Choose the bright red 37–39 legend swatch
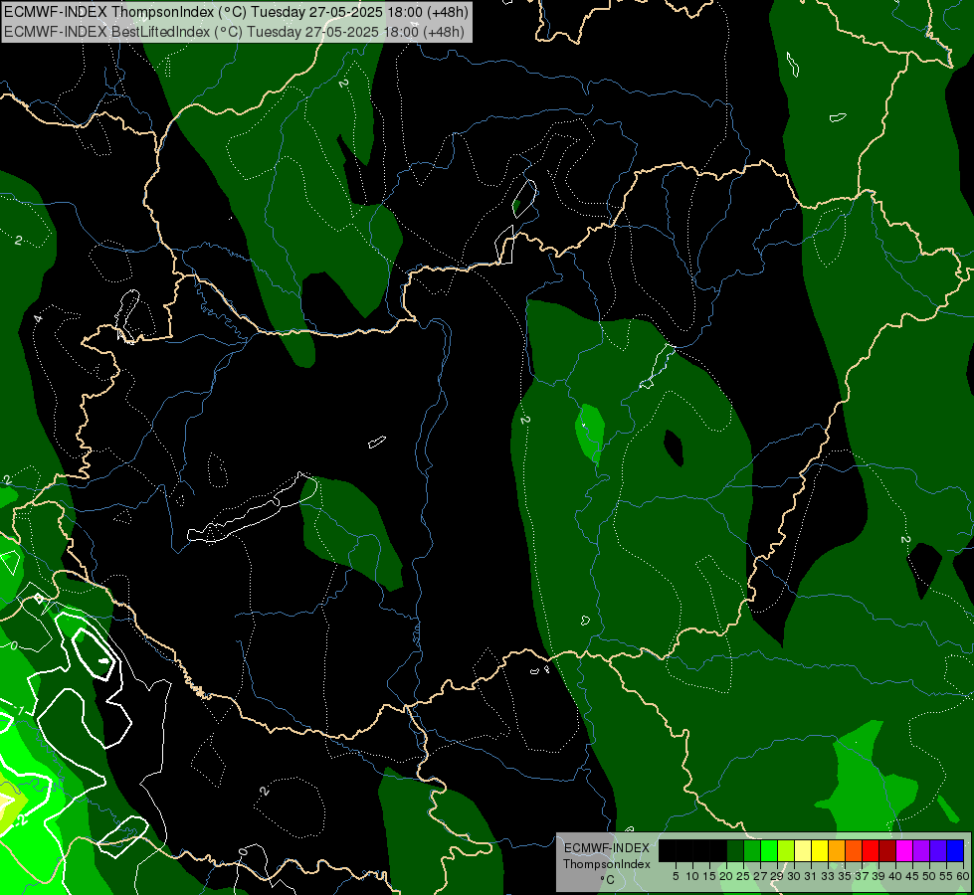 871,850
